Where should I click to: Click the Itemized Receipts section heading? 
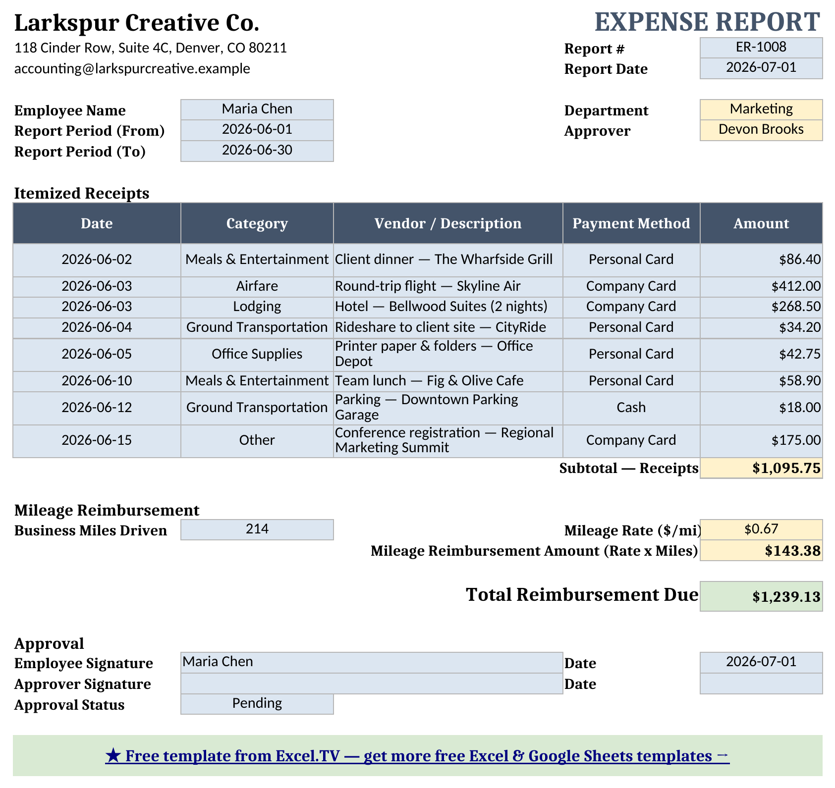[82, 193]
